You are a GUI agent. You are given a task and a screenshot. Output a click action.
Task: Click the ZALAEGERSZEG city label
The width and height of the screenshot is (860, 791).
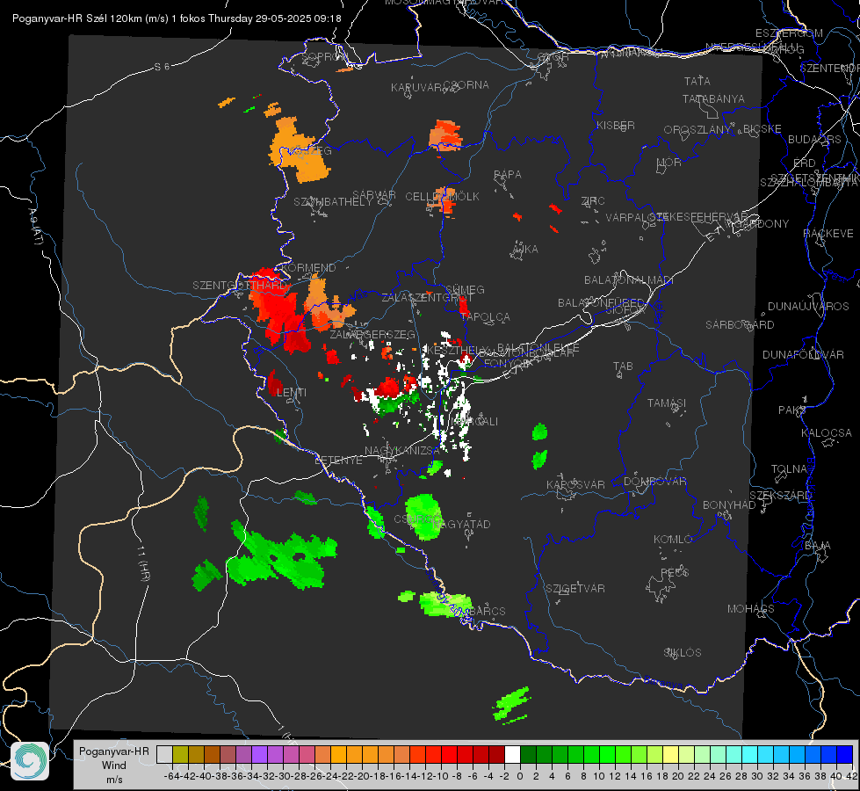pos(372,334)
